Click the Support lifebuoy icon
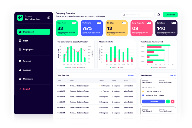This screenshot has width=192, height=128. pos(20,61)
